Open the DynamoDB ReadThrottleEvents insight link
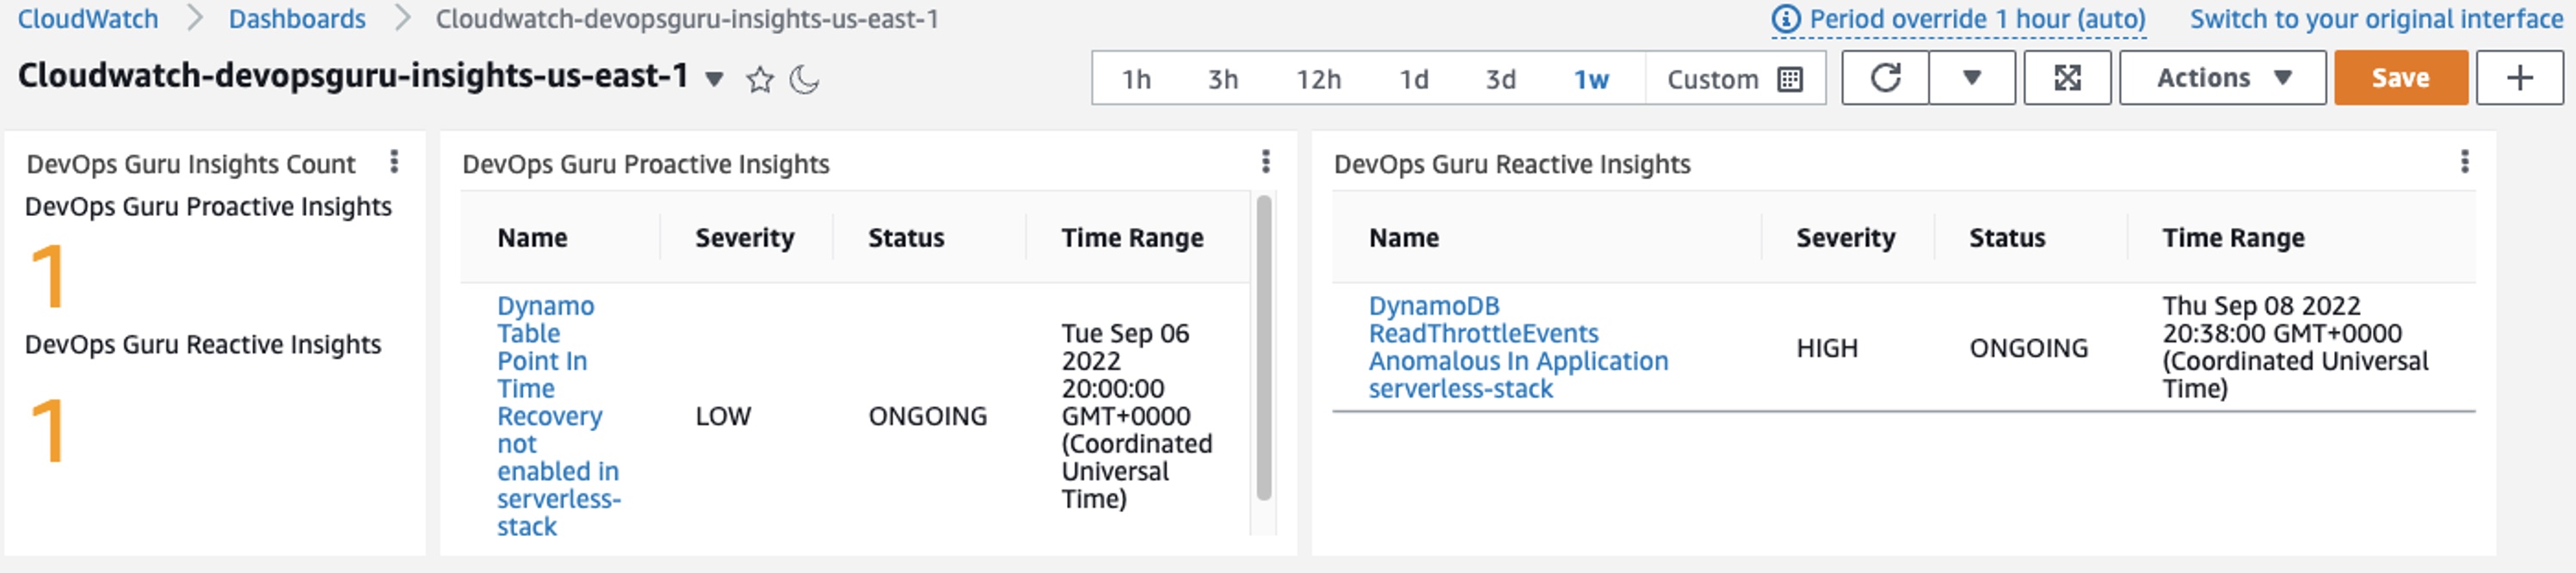This screenshot has height=573, width=2576. coord(1518,347)
